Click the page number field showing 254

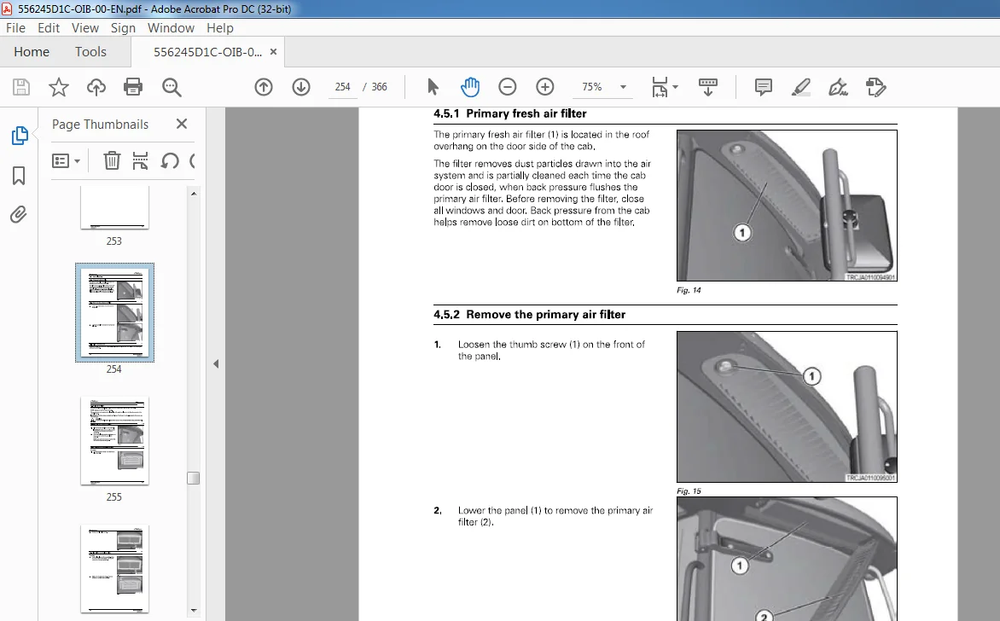tap(342, 87)
